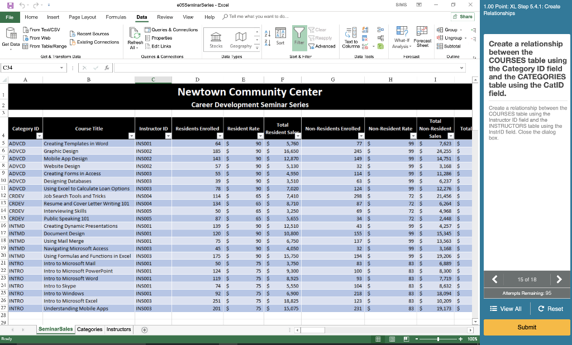The width and height of the screenshot is (572, 345).
Task: Open the Formulas ribbon tab
Action: pyautogui.click(x=116, y=17)
